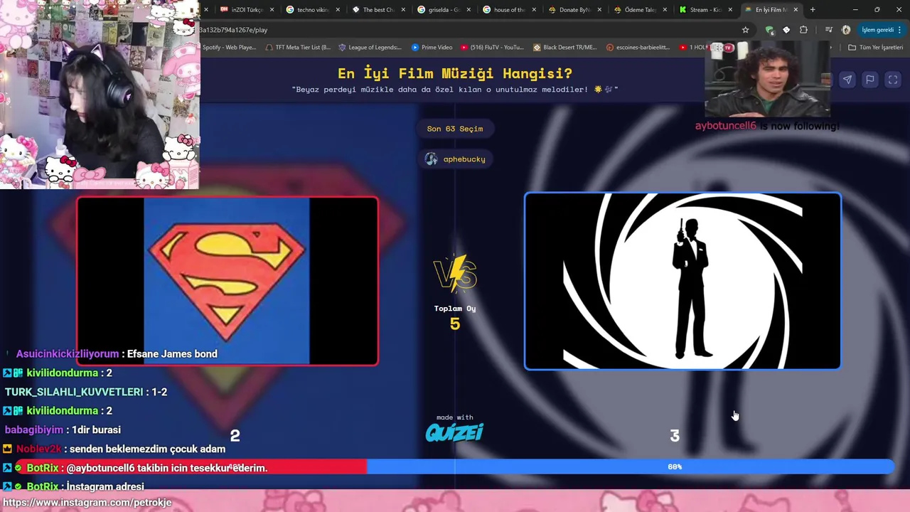Click the report flag icon
This screenshot has height=512, width=910.
[869, 80]
